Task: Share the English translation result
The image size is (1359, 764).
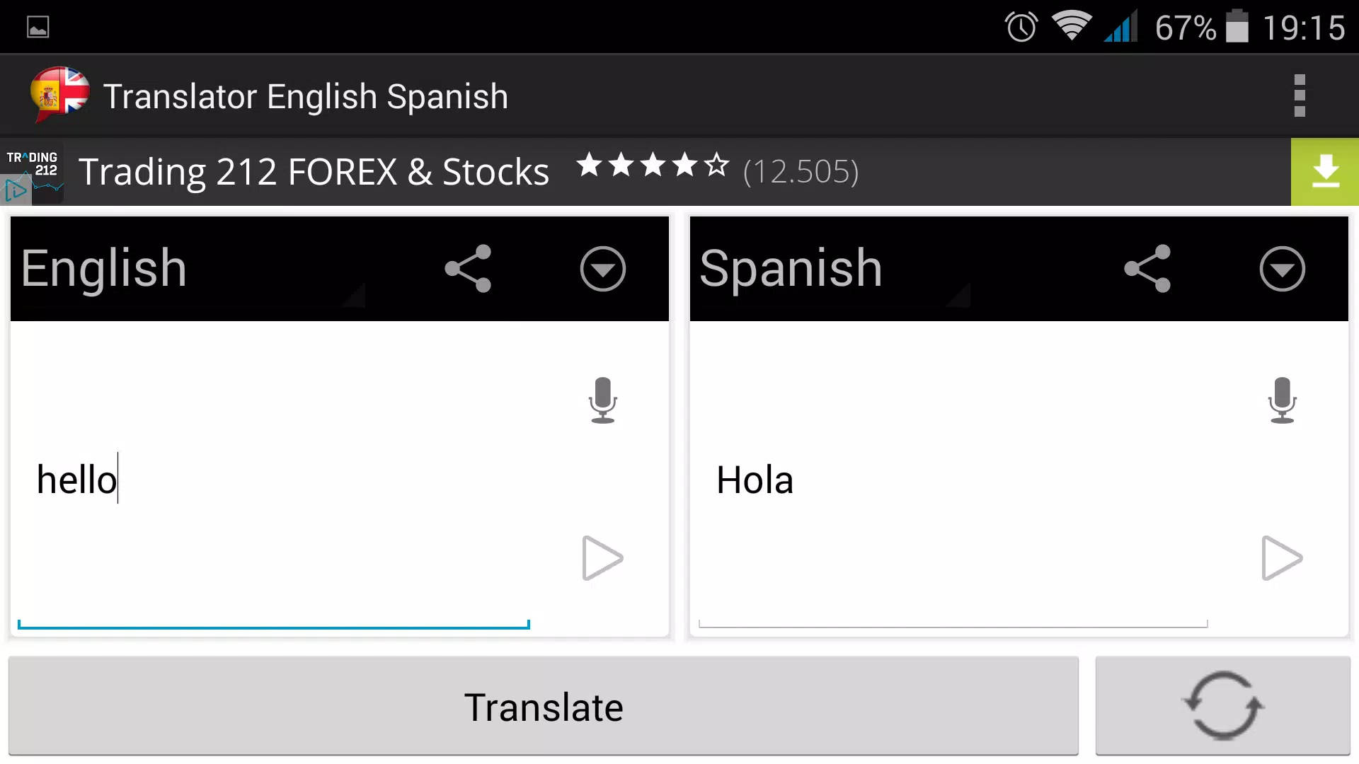Action: (x=466, y=267)
